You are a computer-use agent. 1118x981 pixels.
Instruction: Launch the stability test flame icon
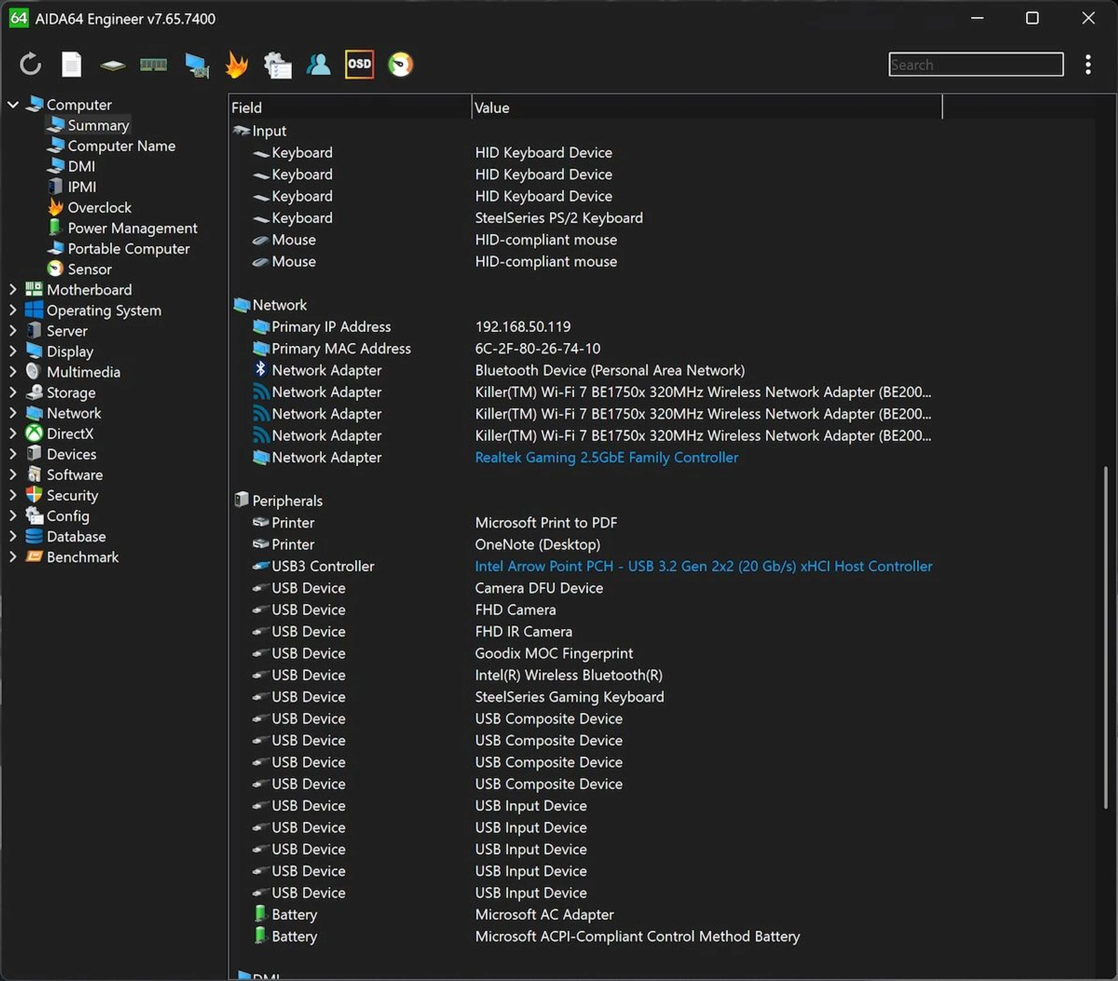click(x=236, y=64)
